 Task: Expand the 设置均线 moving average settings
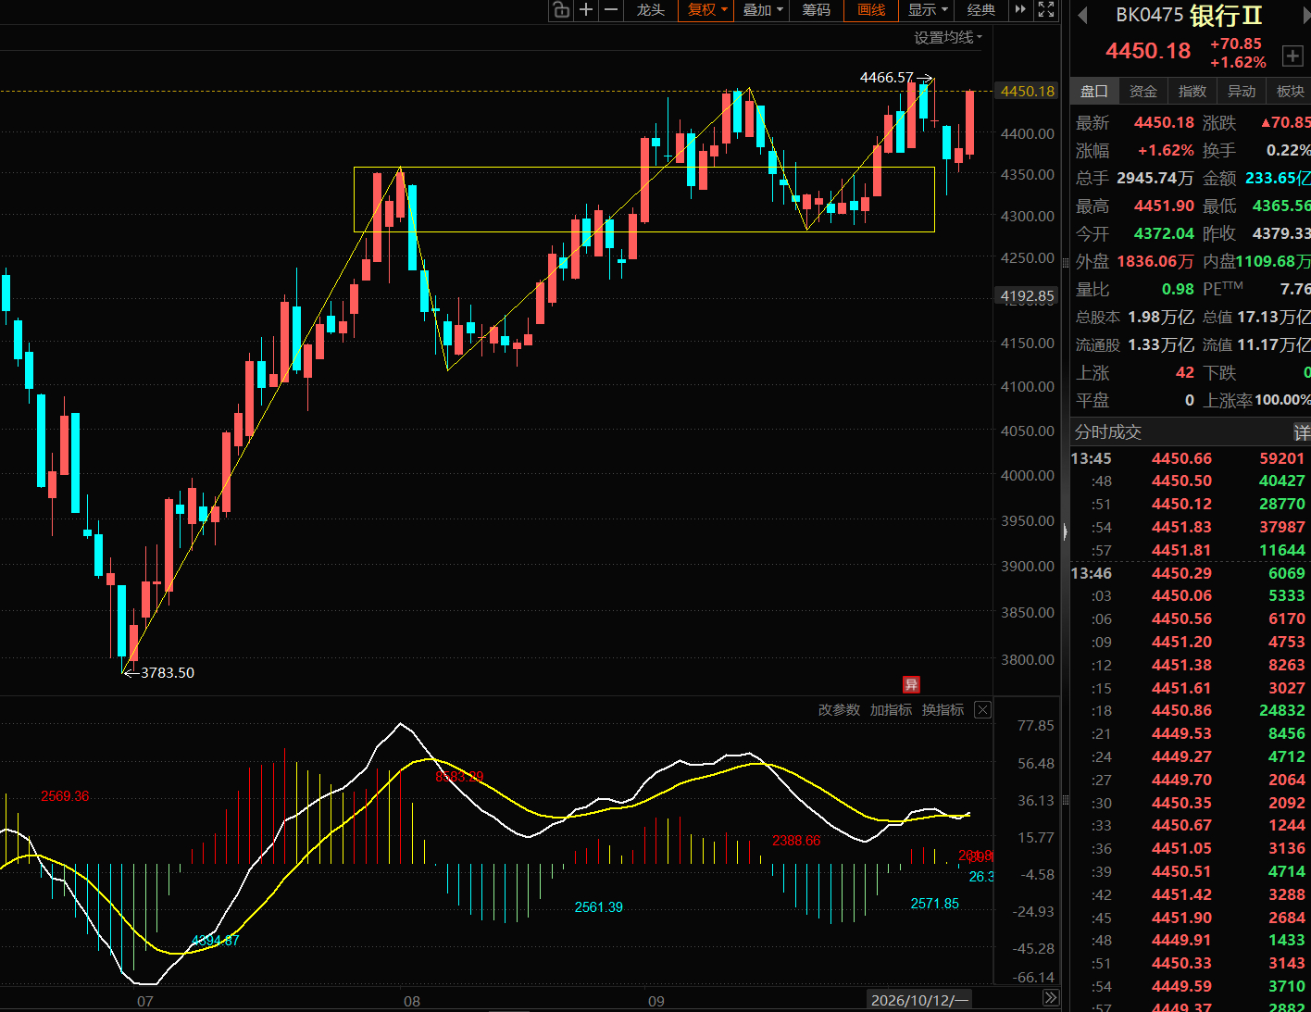[948, 37]
